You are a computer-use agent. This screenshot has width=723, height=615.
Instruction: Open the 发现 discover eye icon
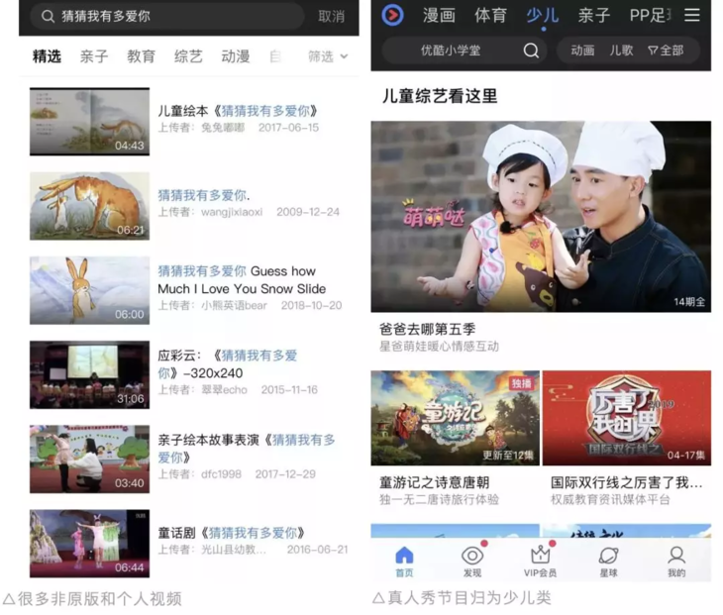click(472, 560)
